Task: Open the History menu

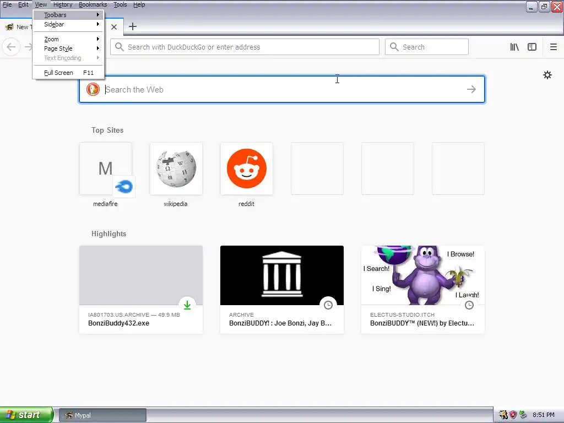Action: [63, 4]
